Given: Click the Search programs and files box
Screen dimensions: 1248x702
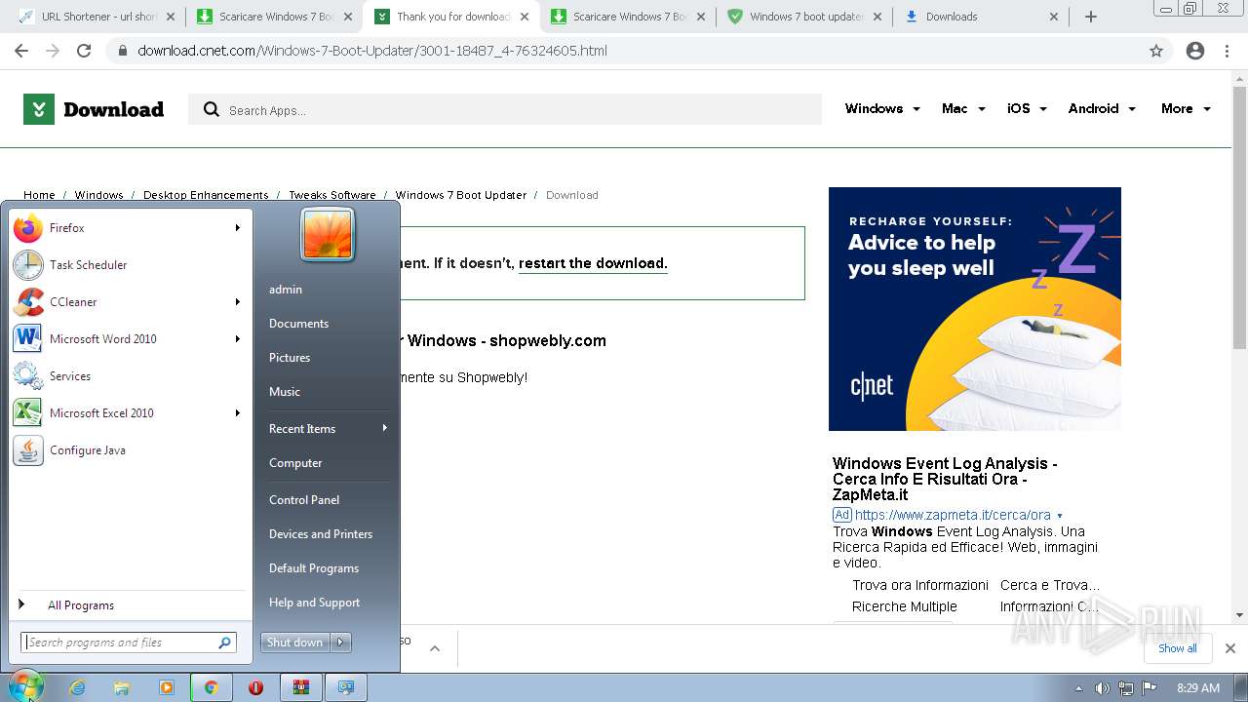Looking at the screenshot, I should [128, 643].
